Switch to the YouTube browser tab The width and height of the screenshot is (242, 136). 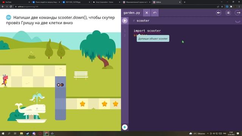click(16, 2)
